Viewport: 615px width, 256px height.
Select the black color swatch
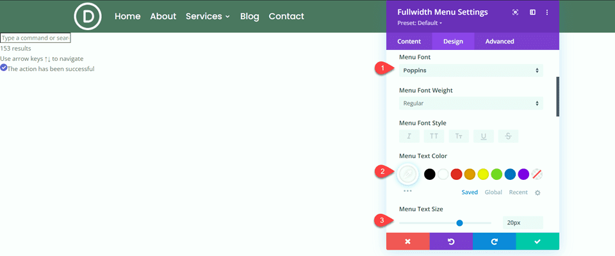tap(430, 174)
